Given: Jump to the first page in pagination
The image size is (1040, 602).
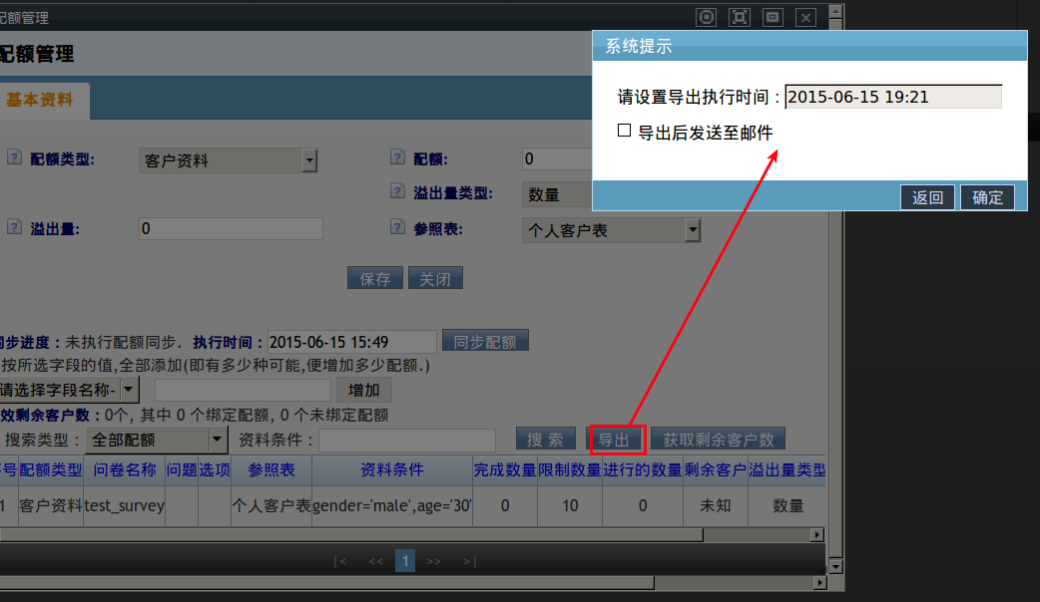Looking at the screenshot, I should point(340,561).
